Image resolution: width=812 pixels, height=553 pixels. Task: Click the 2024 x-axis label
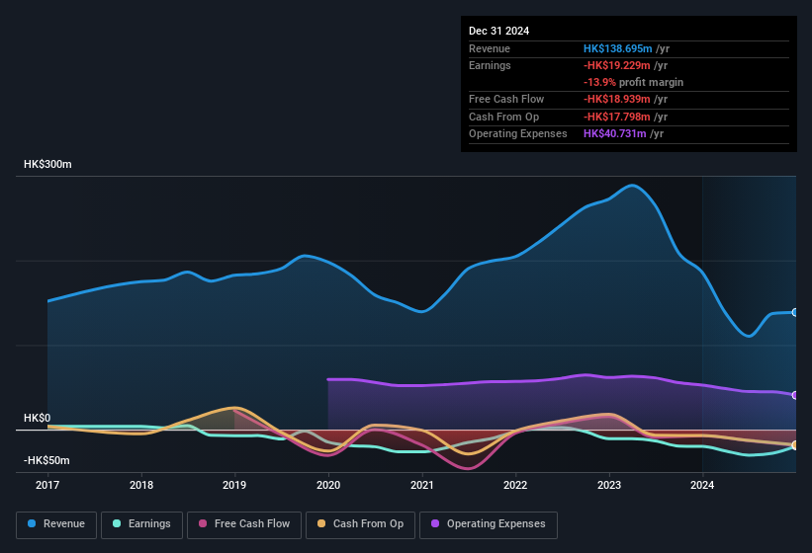[x=702, y=485]
